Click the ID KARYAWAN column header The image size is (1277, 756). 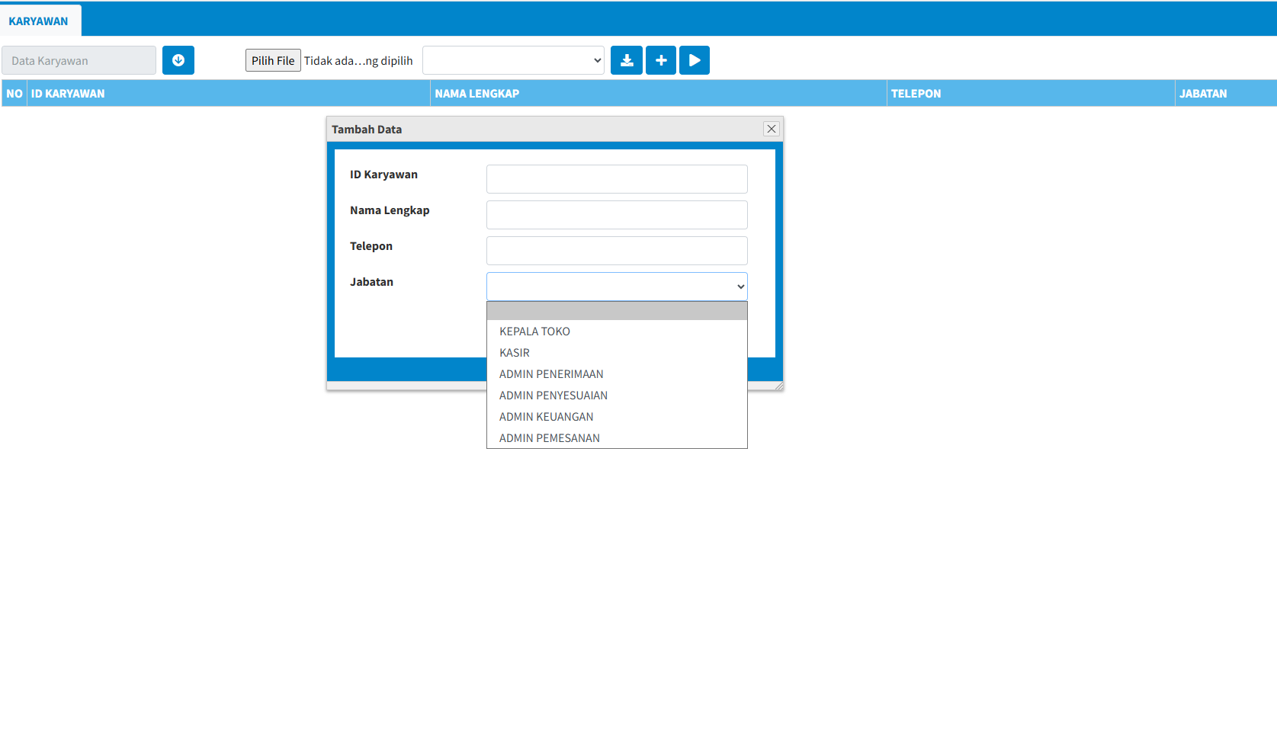click(229, 93)
